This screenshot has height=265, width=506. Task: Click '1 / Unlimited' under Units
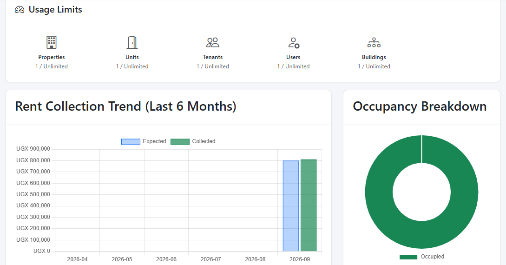pyautogui.click(x=132, y=66)
